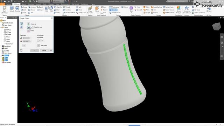Open the Point dropdown arrow

click(107, 10)
